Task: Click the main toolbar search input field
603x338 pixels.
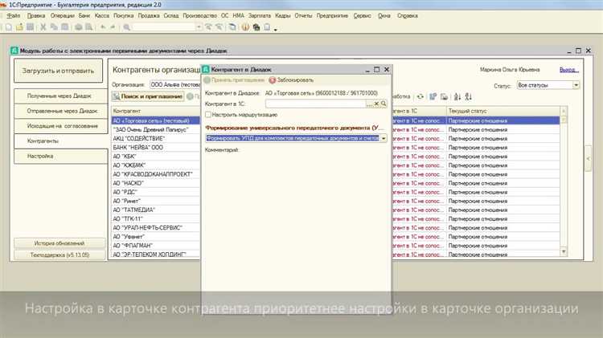Action: pyautogui.click(x=164, y=26)
